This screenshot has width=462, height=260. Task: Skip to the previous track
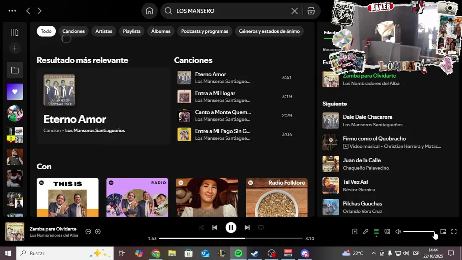click(x=215, y=227)
